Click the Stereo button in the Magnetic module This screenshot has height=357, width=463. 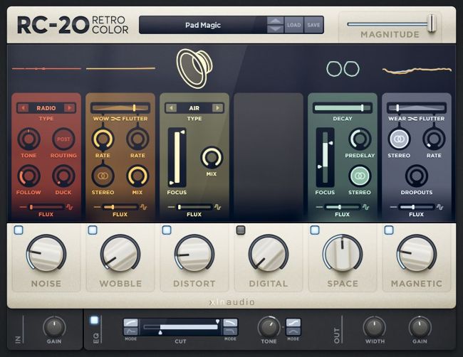[399, 139]
